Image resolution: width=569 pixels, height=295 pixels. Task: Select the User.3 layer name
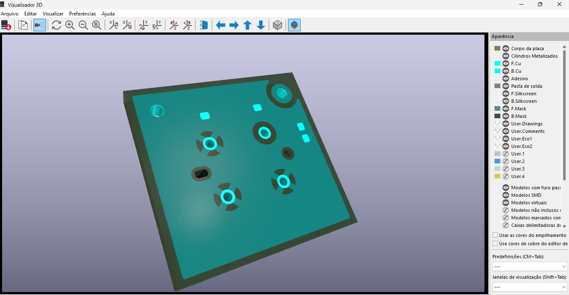pyautogui.click(x=518, y=169)
